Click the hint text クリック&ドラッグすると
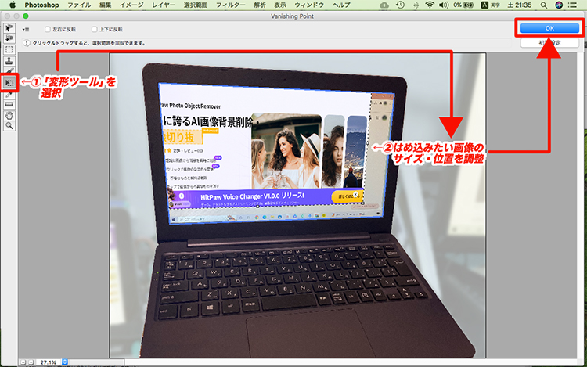 click(x=88, y=43)
